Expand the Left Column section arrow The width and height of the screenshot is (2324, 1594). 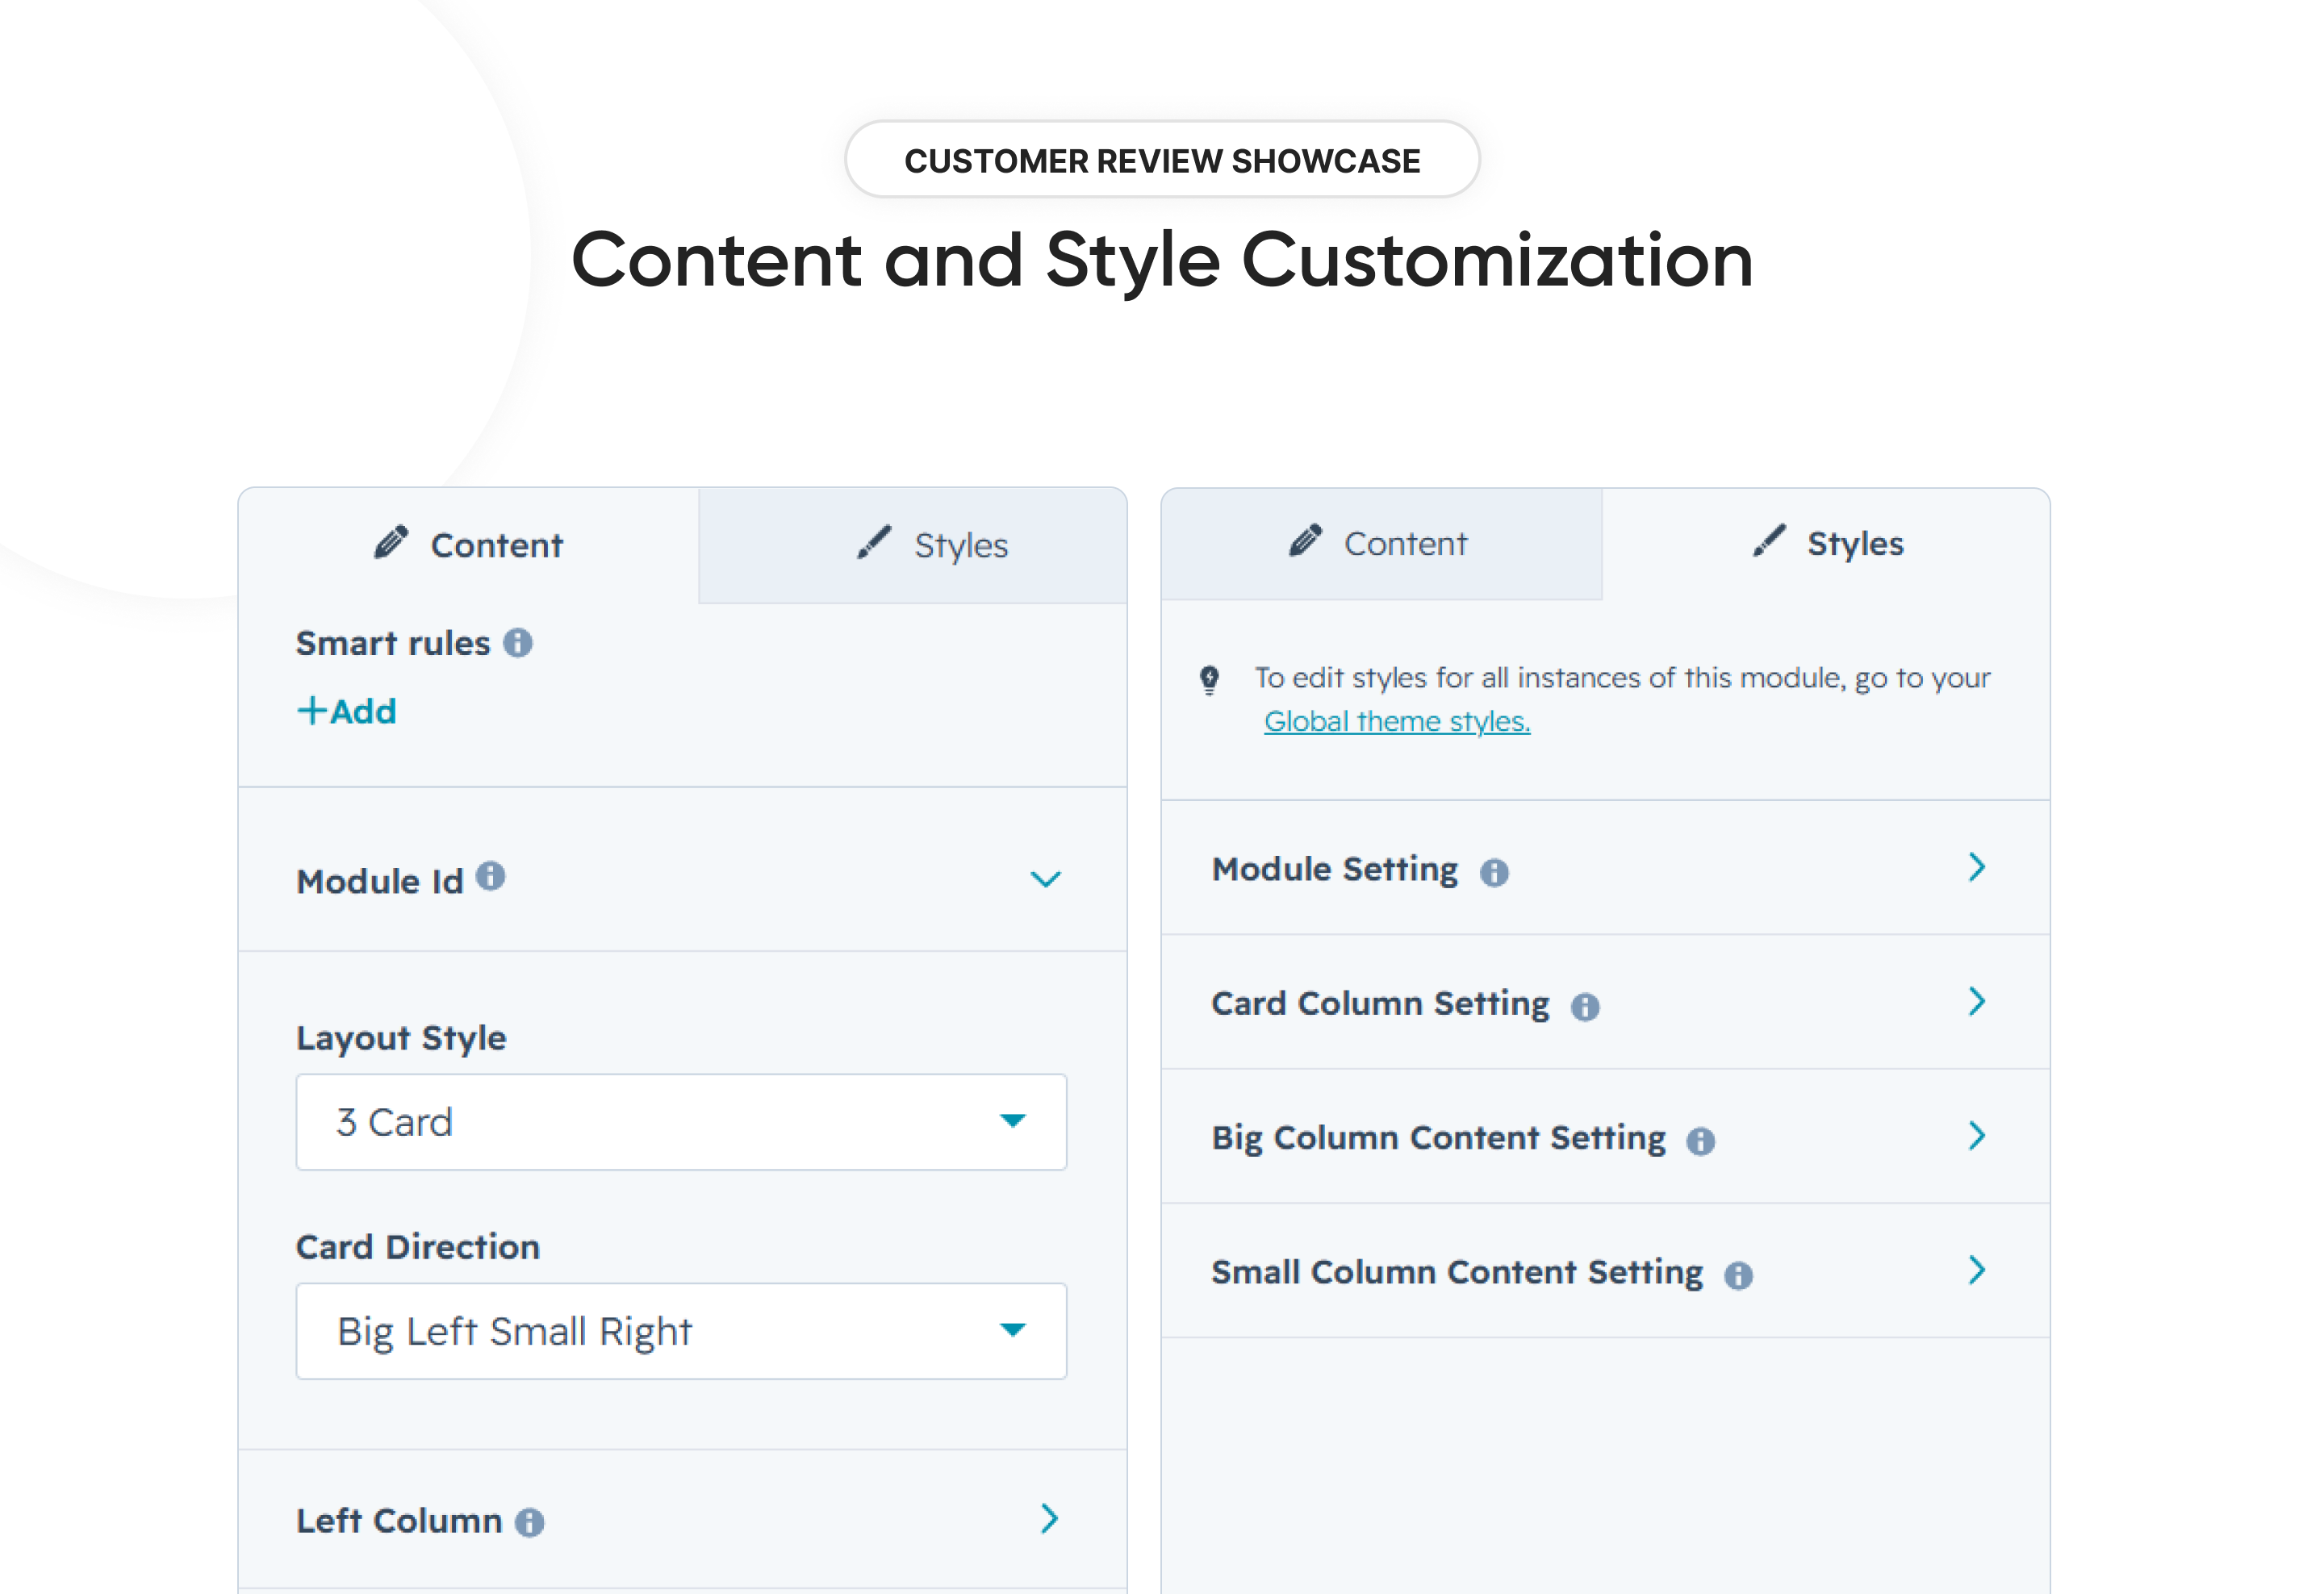click(1049, 1519)
